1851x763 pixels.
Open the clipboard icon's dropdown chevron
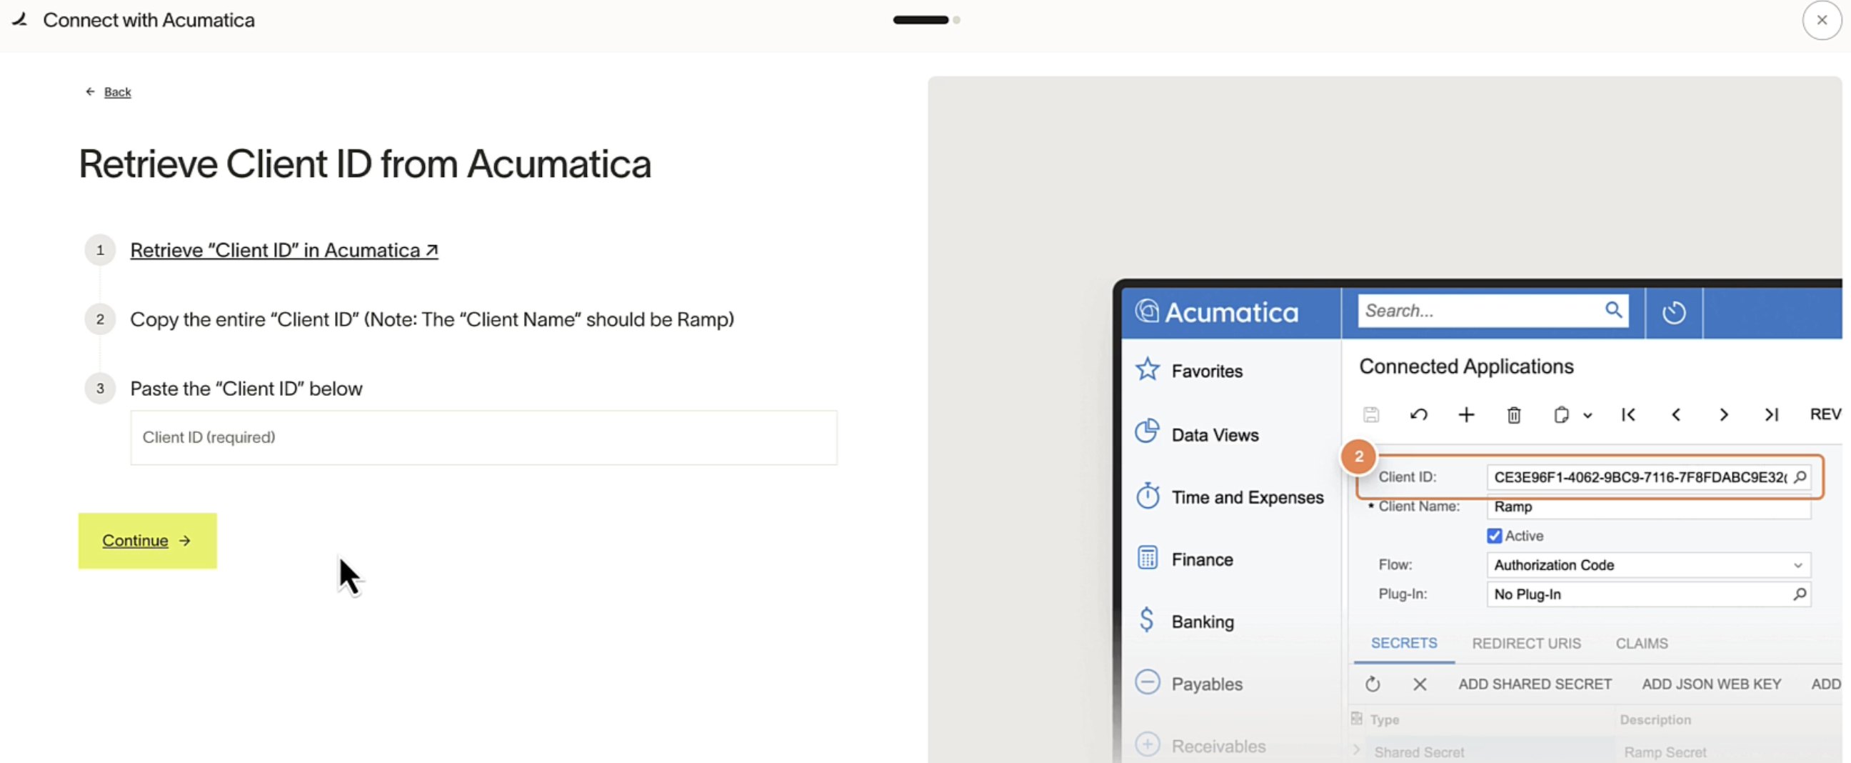pos(1588,415)
